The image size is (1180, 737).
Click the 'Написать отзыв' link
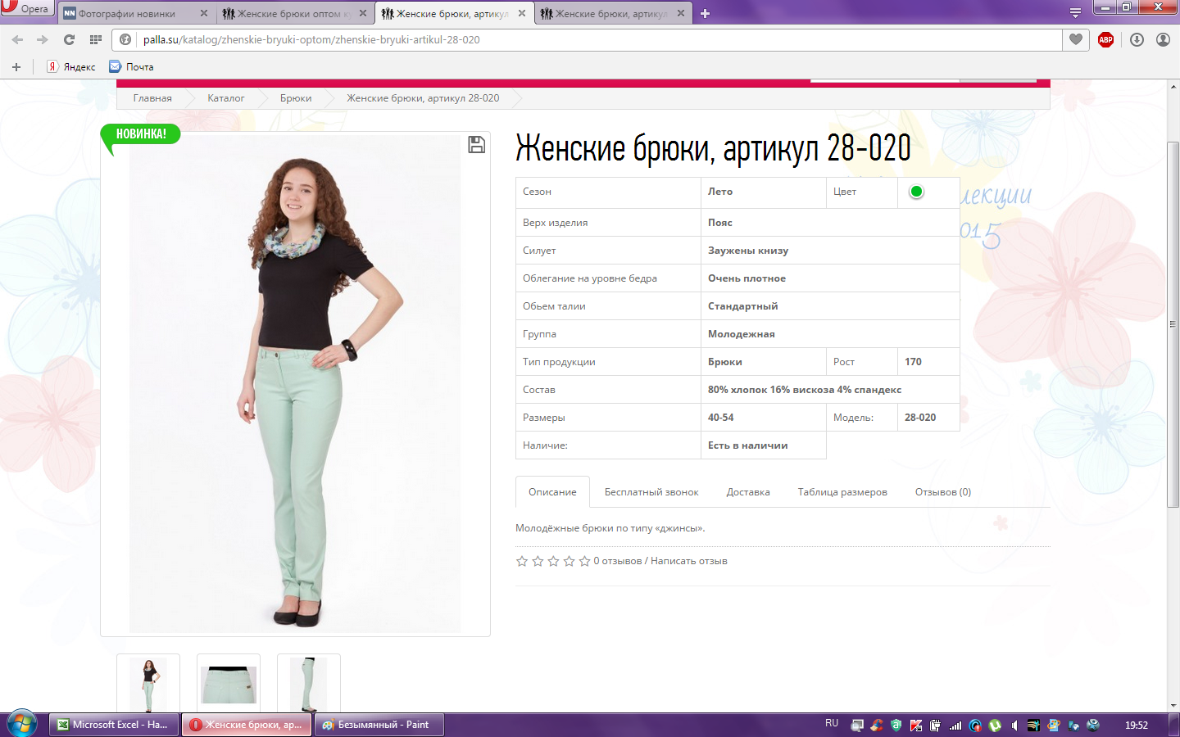point(689,561)
